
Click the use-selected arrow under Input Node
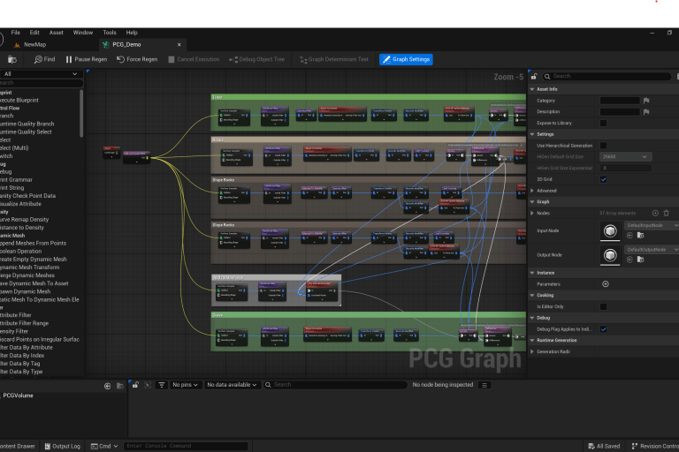coord(629,236)
